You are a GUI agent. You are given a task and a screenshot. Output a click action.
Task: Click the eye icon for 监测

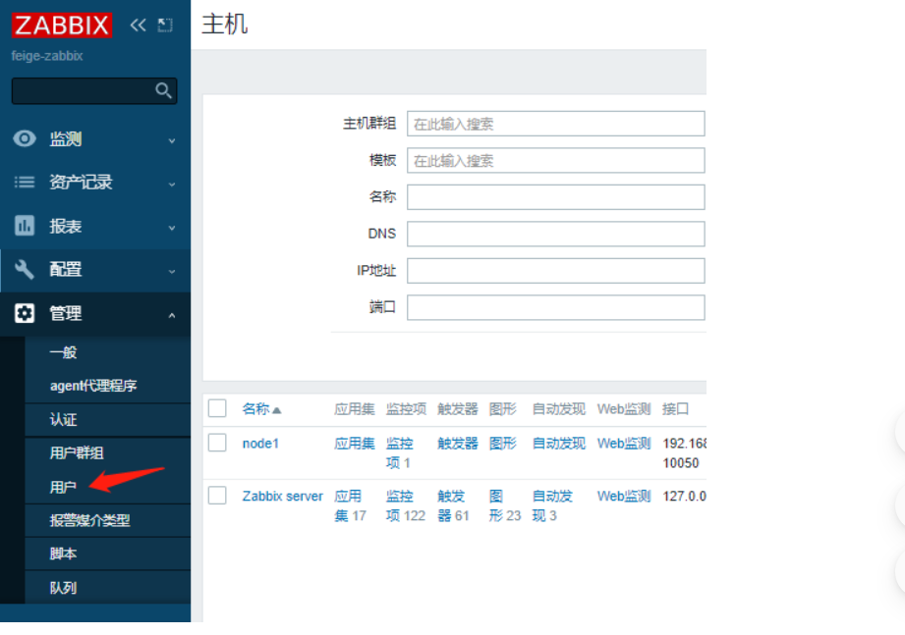click(x=25, y=139)
